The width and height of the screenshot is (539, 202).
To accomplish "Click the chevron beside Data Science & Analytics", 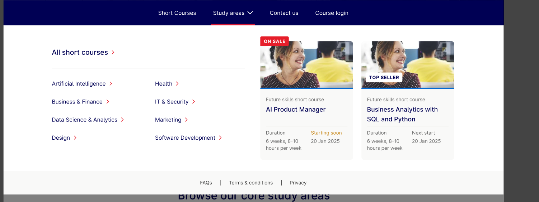I will [122, 120].
